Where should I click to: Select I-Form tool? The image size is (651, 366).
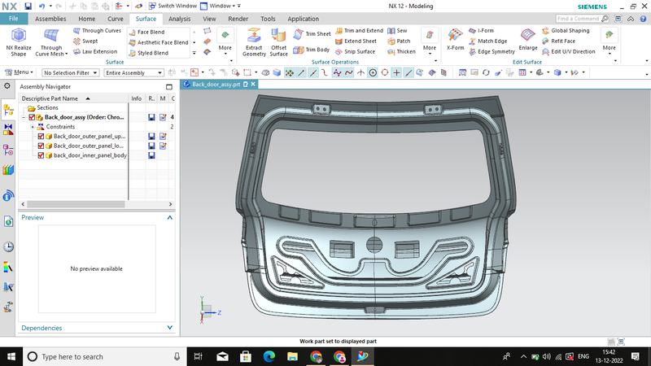(x=481, y=31)
